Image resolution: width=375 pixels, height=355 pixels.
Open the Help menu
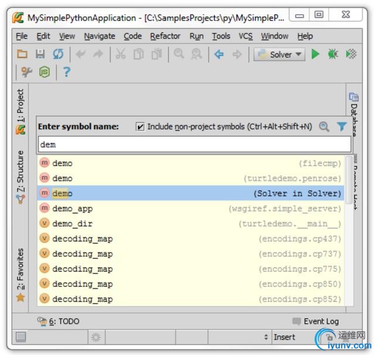tap(305, 36)
